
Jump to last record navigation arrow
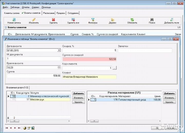19,128
